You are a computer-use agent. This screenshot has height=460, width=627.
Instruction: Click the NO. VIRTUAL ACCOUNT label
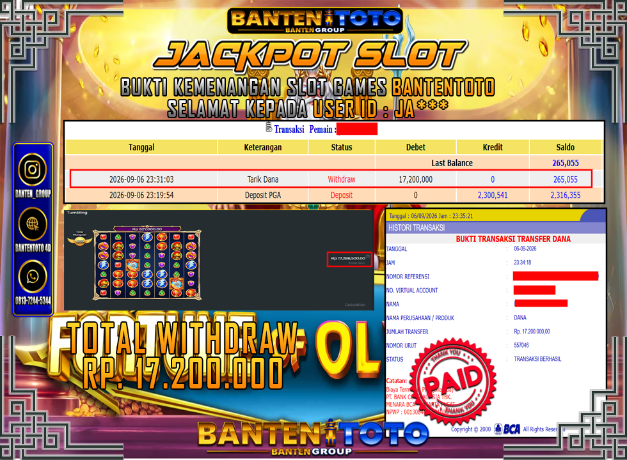[412, 290]
